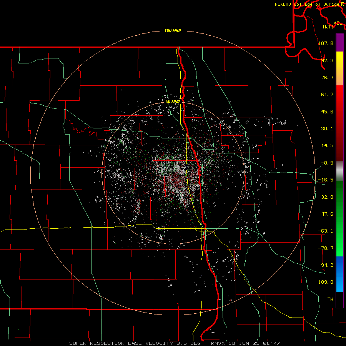The width and height of the screenshot is (346, 346).
Task: Pick the yellow-orange segment of the color bar
Action: pos(339,68)
